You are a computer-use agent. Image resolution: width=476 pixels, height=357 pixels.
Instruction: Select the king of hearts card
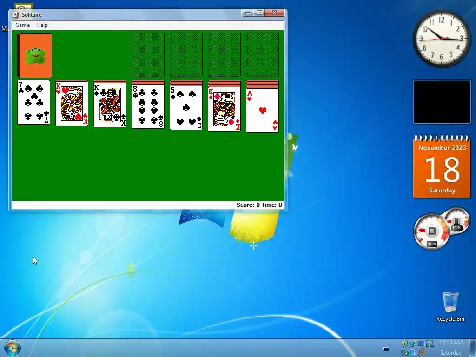(x=72, y=104)
